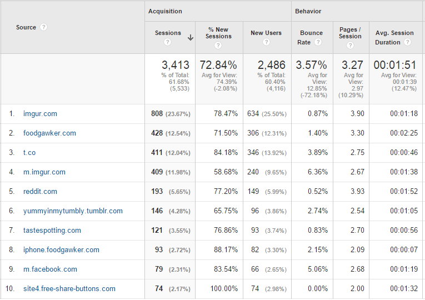
Task: Open help icon under % New Sessions
Action: [x=218, y=45]
